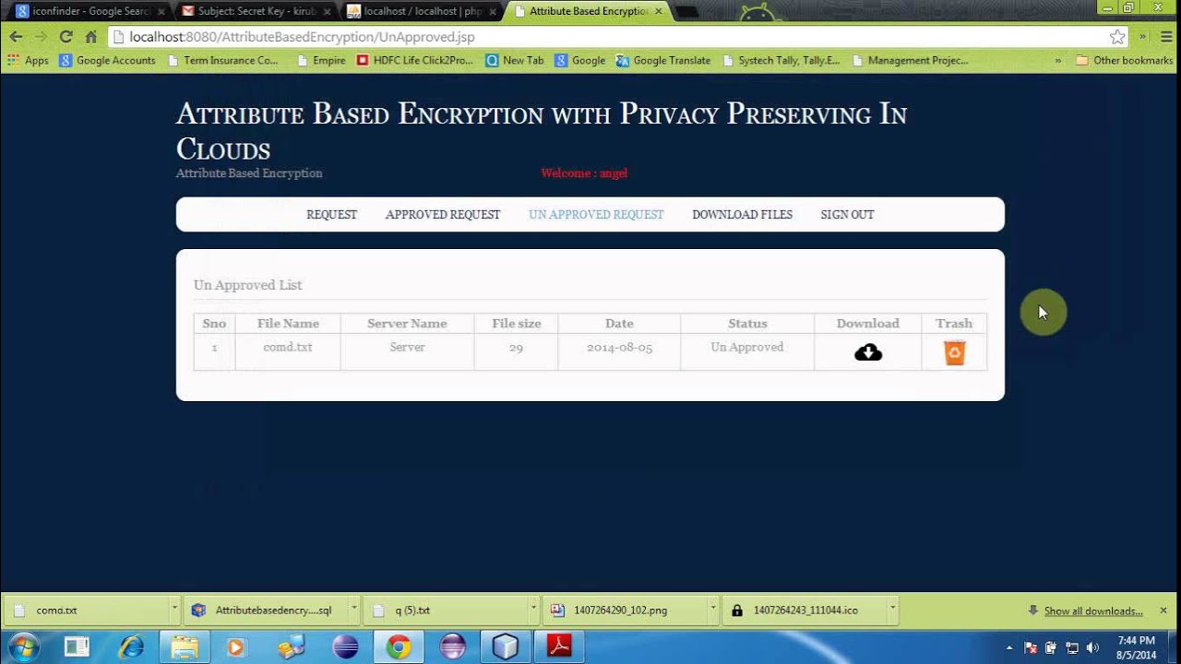The height and width of the screenshot is (664, 1181).
Task: Open Management Projec... bookmark
Action: (x=910, y=60)
